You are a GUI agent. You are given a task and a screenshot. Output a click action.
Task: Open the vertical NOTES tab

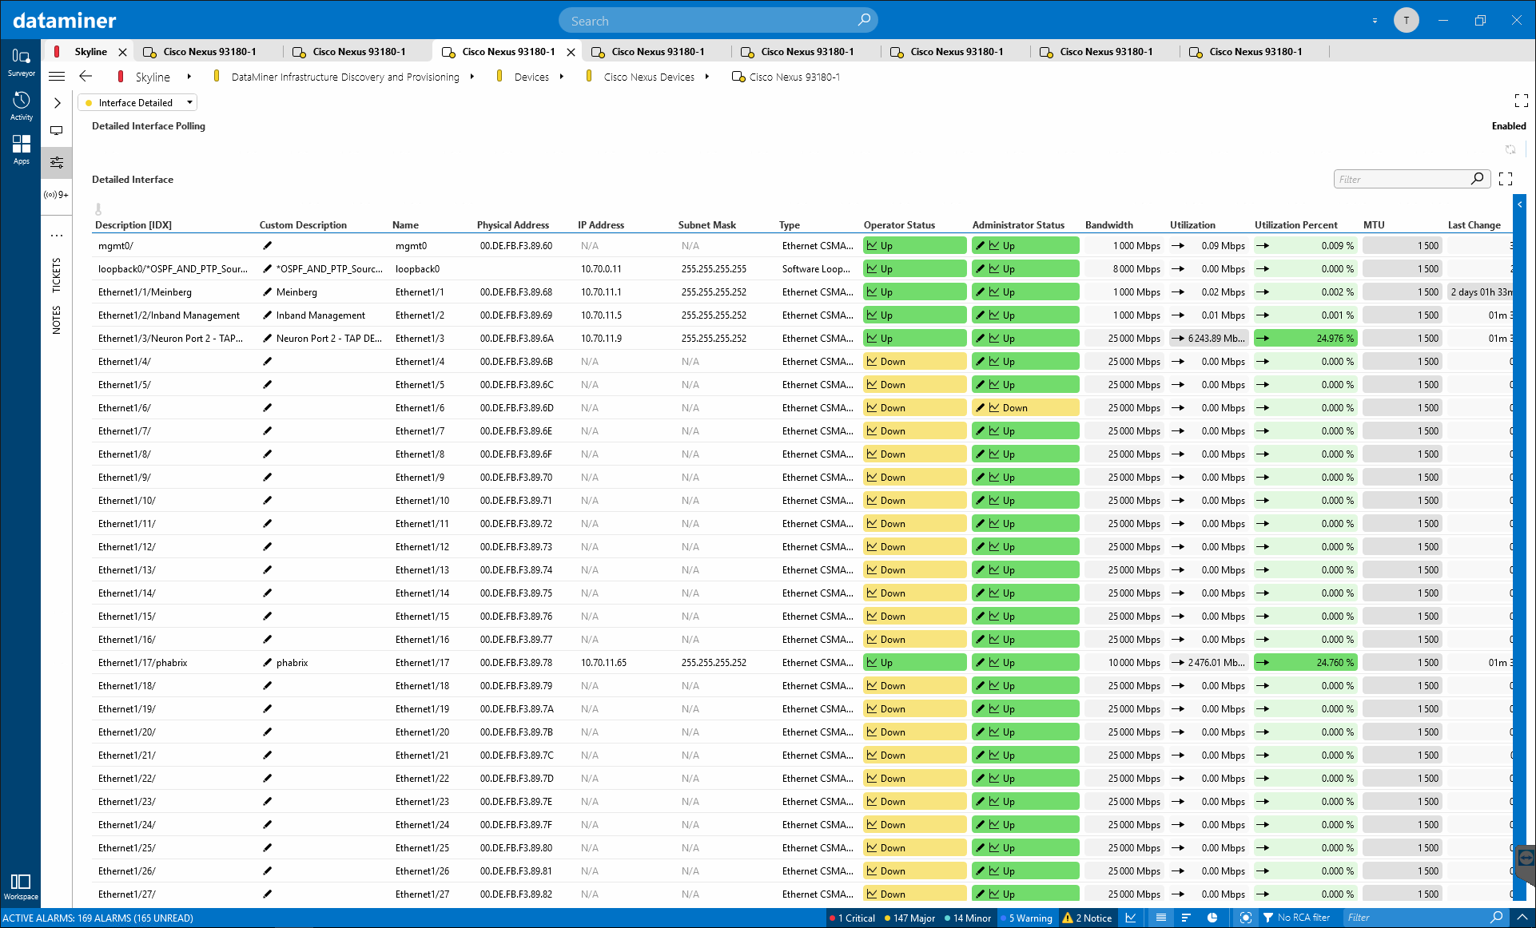coord(57,319)
